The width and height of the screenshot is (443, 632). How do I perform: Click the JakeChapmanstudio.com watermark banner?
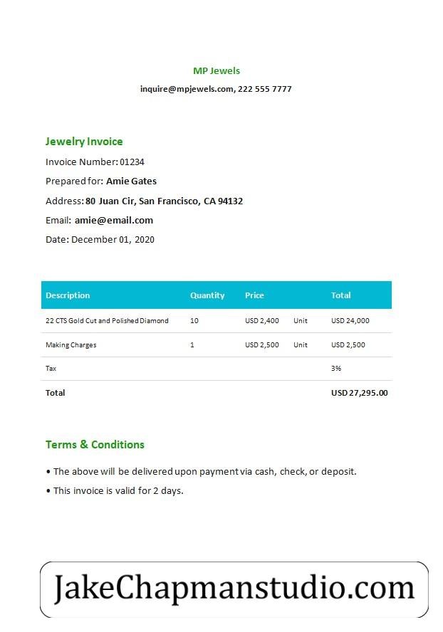pos(234,589)
